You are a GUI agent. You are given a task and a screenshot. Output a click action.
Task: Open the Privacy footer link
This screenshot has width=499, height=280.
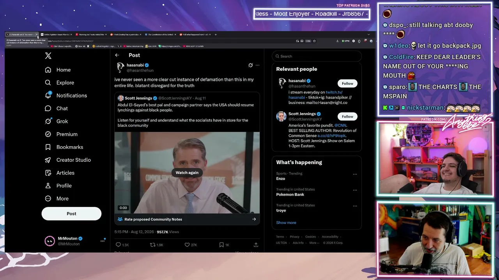295,237
